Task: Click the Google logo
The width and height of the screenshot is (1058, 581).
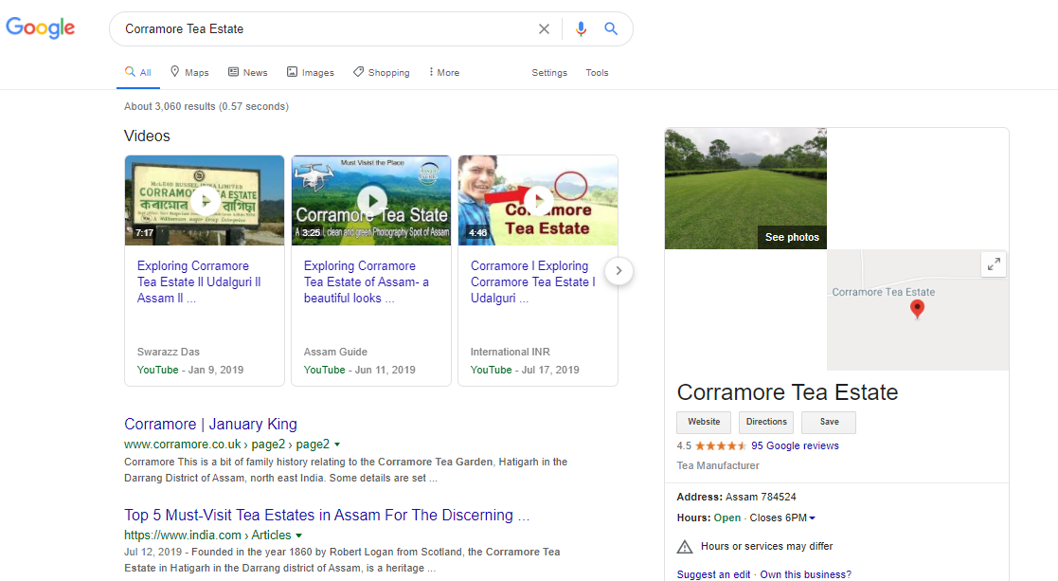Action: coord(41,27)
